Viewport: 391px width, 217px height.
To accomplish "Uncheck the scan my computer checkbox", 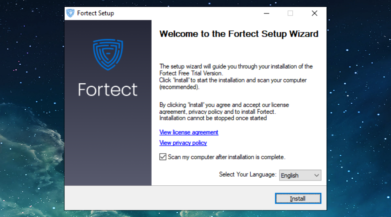I will (163, 157).
